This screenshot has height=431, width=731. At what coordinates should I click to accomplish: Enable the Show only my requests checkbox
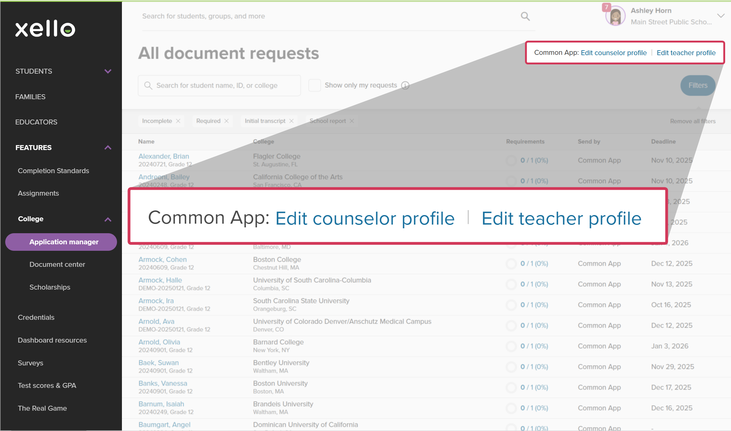click(x=314, y=85)
